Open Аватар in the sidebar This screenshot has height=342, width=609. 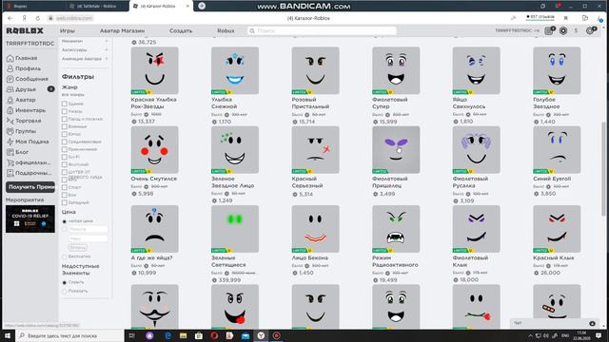click(x=21, y=100)
